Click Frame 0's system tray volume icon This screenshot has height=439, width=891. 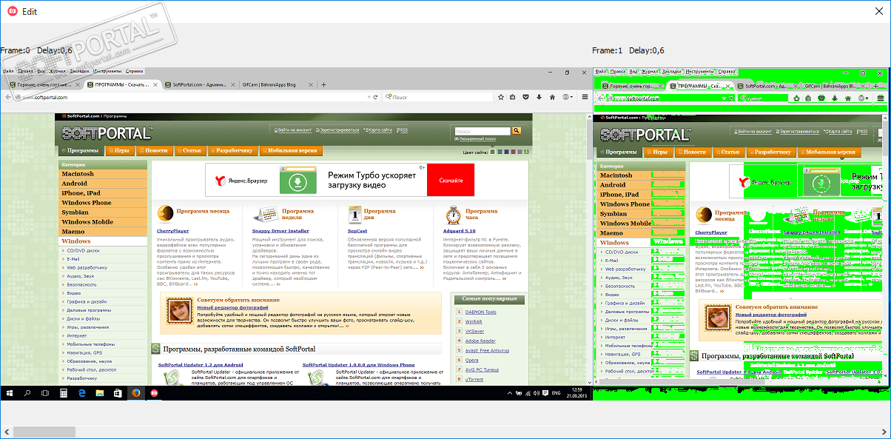[x=537, y=393]
